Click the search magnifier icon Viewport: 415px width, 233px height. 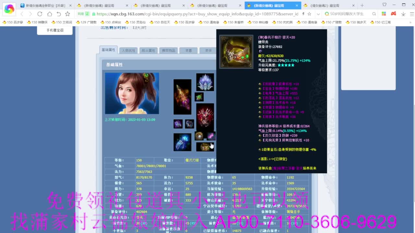click(374, 14)
